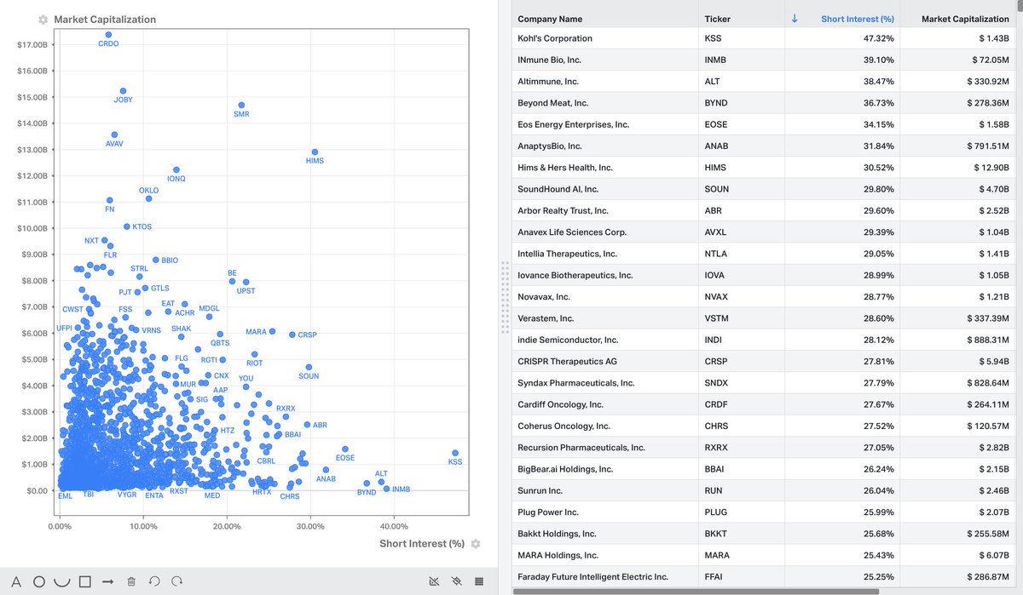Viewport: 1023px width, 595px height.
Task: Select the circle drawing tool
Action: (x=39, y=581)
